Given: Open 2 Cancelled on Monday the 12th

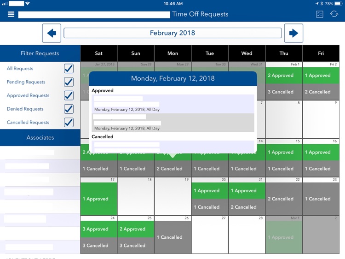Looking at the screenshot, I should coord(172,169).
